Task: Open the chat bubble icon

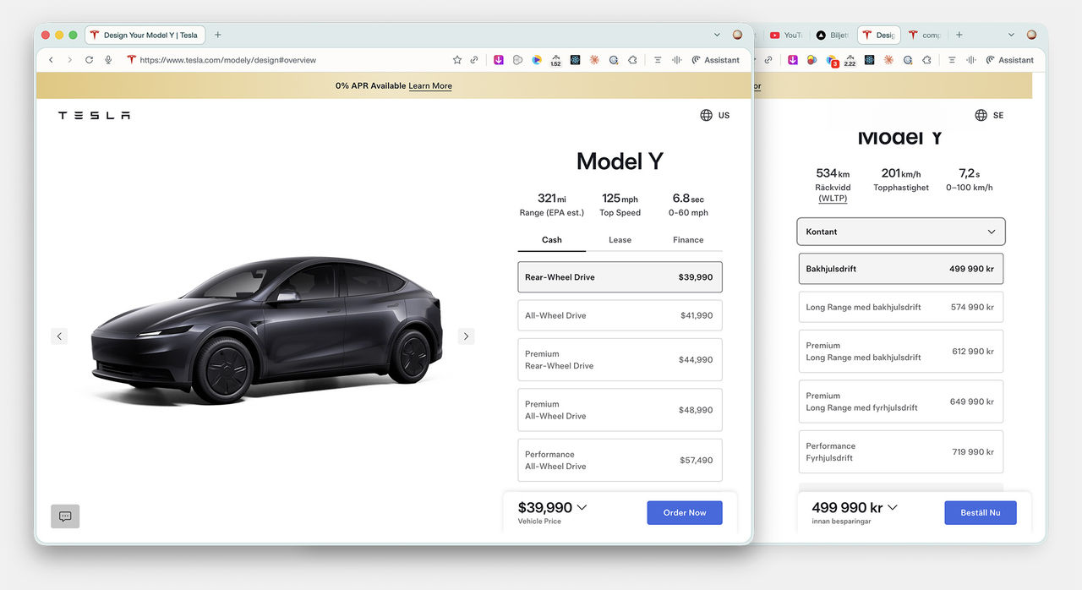Action: [65, 516]
